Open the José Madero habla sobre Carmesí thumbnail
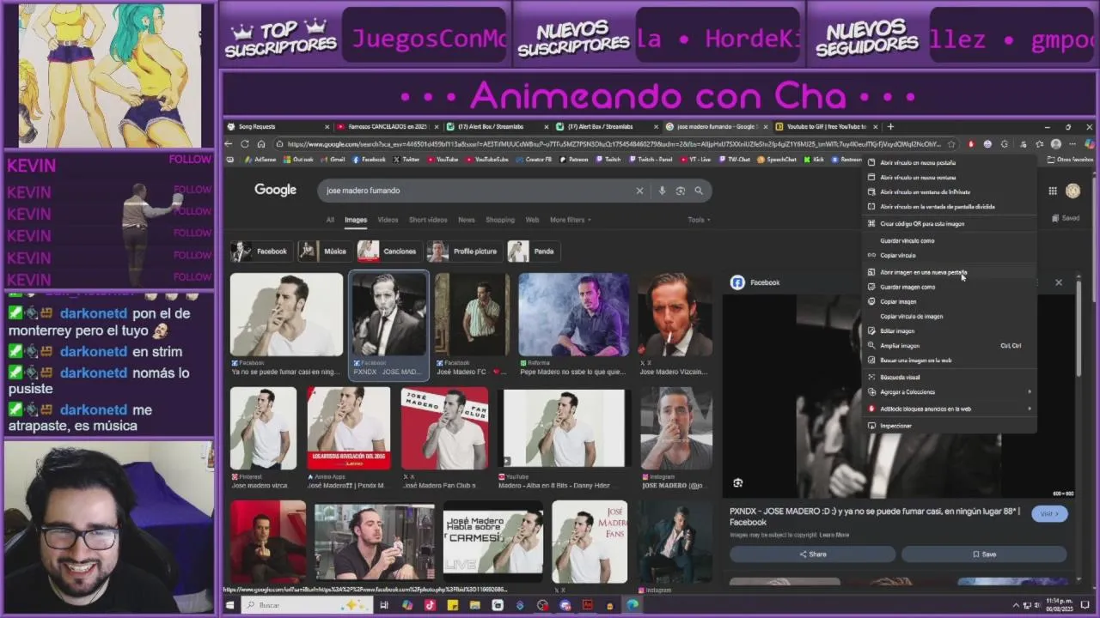Screen dimensions: 1100x618 pos(492,542)
